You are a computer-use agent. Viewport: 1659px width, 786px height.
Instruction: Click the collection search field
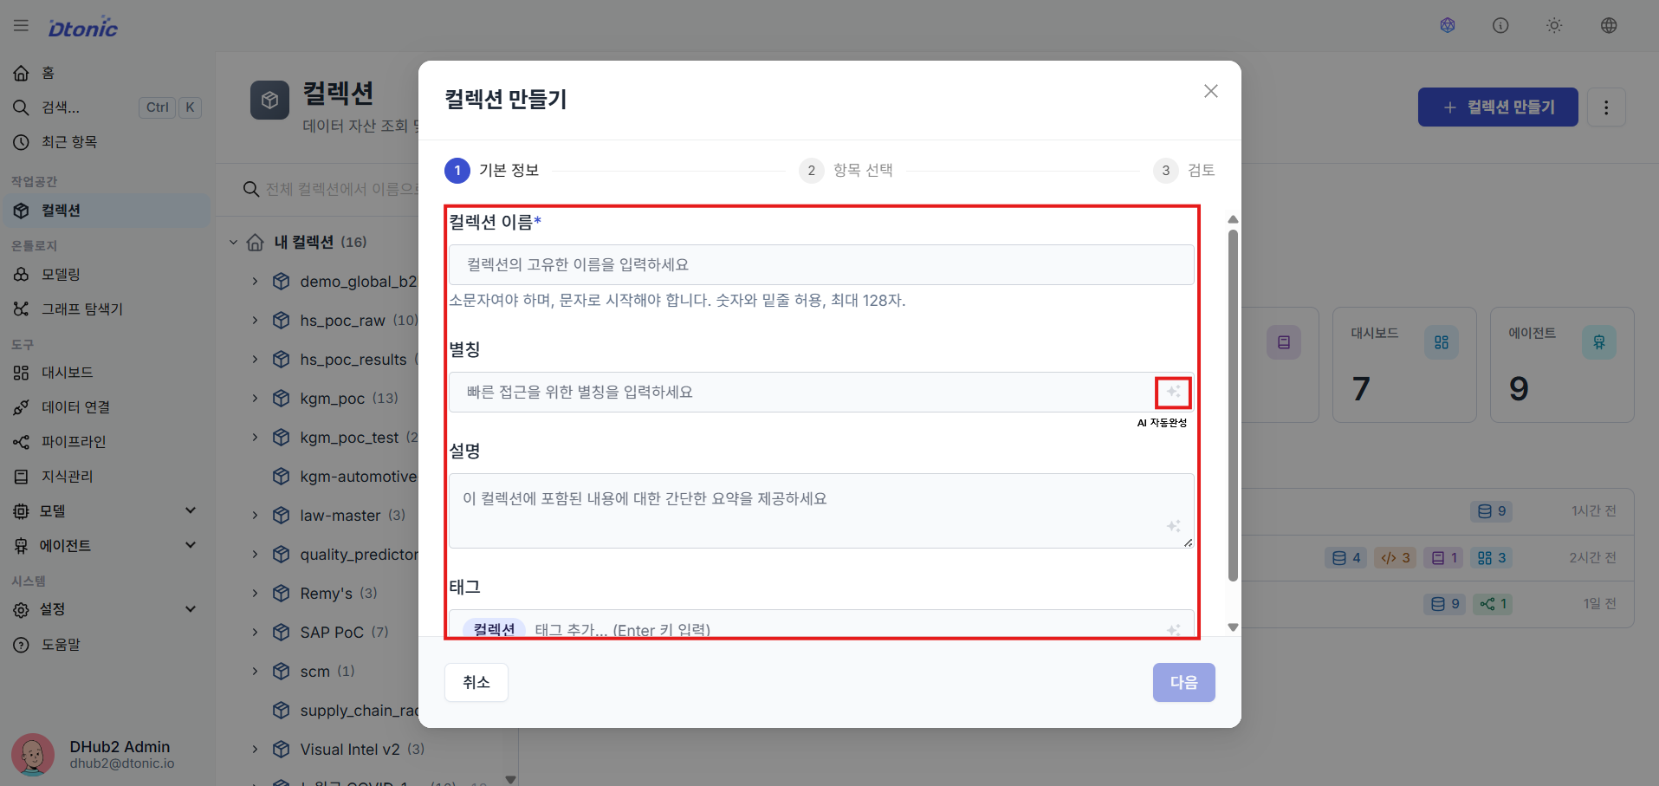pyautogui.click(x=334, y=189)
